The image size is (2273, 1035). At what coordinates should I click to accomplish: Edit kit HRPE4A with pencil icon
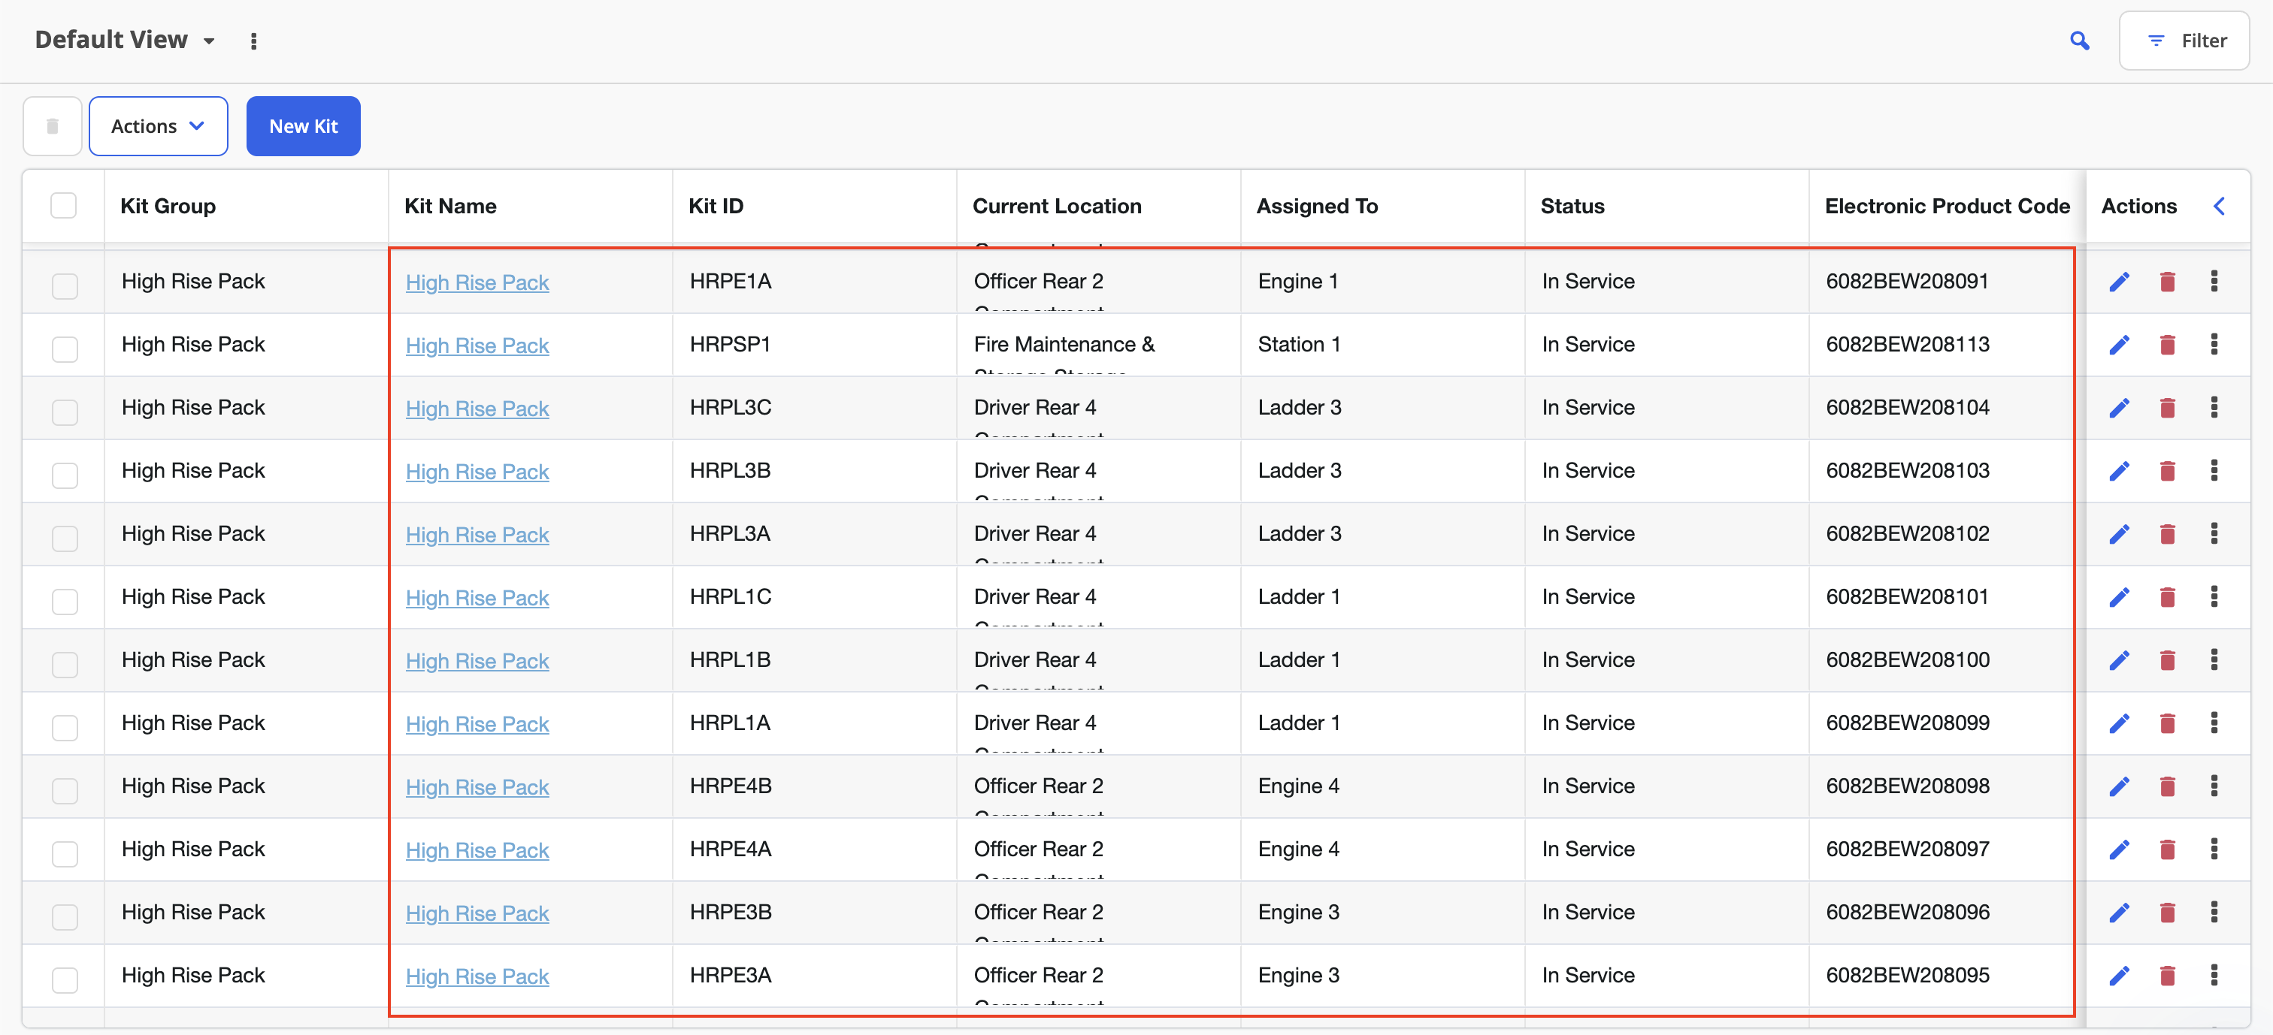[x=2120, y=850]
